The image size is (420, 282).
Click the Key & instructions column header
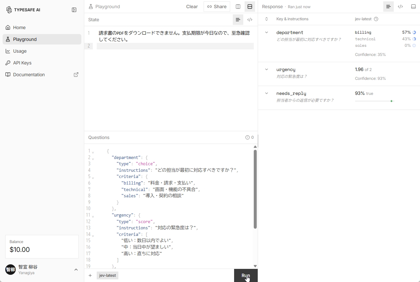coord(292,19)
